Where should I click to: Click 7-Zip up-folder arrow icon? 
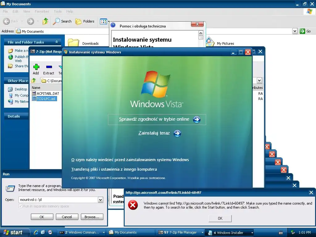point(34,81)
